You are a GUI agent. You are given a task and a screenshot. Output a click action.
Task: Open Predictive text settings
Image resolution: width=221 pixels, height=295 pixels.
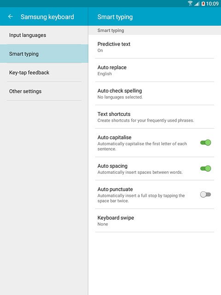(155, 47)
